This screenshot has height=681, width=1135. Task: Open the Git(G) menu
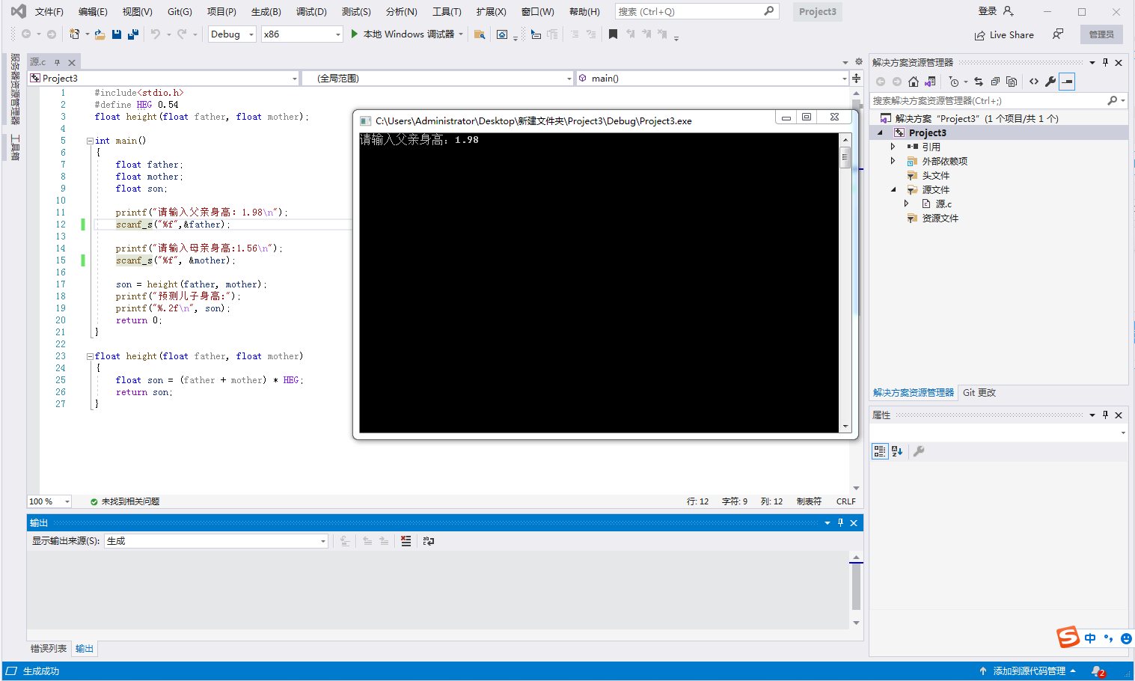pyautogui.click(x=180, y=12)
